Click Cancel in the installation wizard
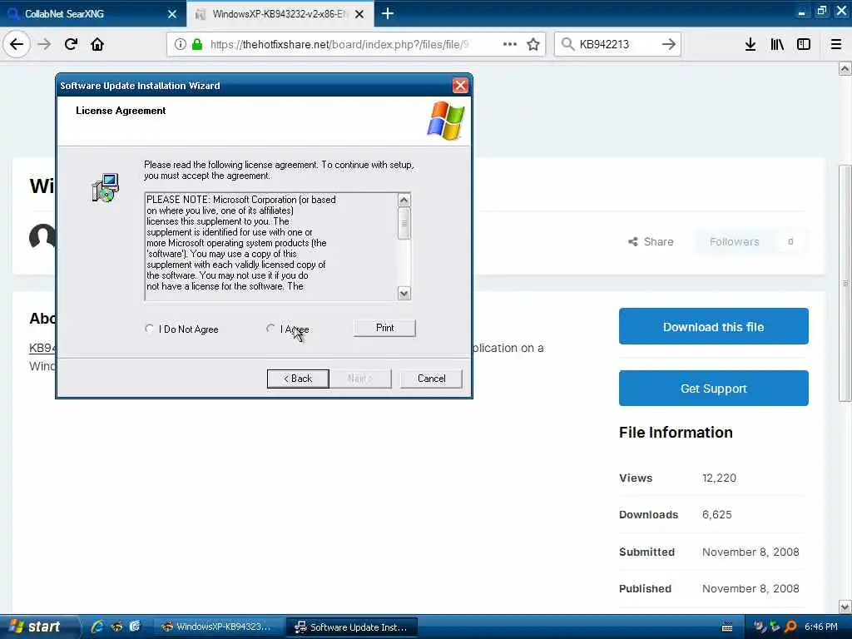The height and width of the screenshot is (639, 852). [432, 379]
